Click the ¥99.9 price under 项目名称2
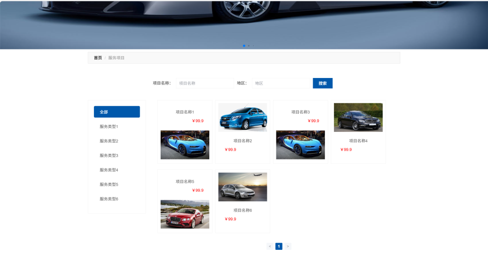The image size is (488, 256). [x=230, y=149]
